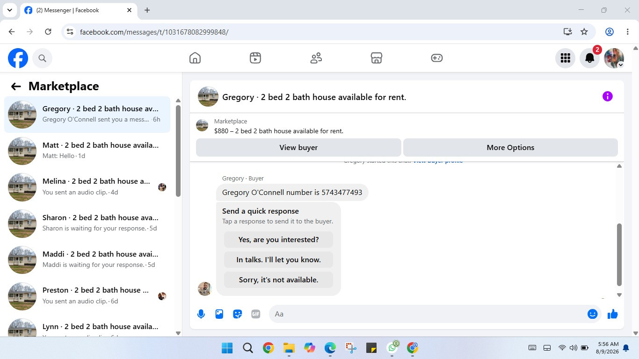
Task: Open a new browser tab
Action: click(147, 10)
